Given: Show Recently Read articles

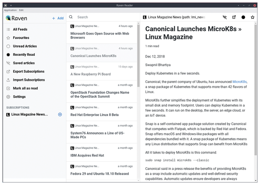Looking at the screenshot, I should pos(24,55).
